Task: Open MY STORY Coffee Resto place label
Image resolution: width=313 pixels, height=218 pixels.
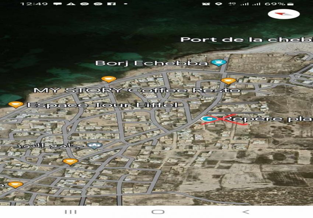Action: [x=137, y=90]
